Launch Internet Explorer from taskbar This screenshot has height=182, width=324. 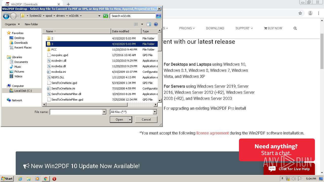click(20, 179)
